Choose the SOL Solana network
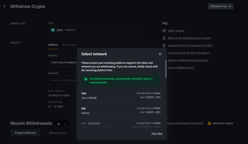Screen dimensions: 248x144 pyautogui.click(x=121, y=110)
